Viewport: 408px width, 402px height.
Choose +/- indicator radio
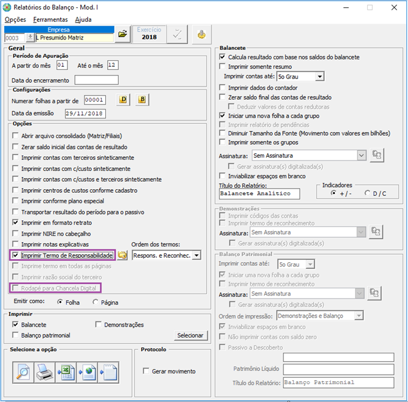point(333,193)
